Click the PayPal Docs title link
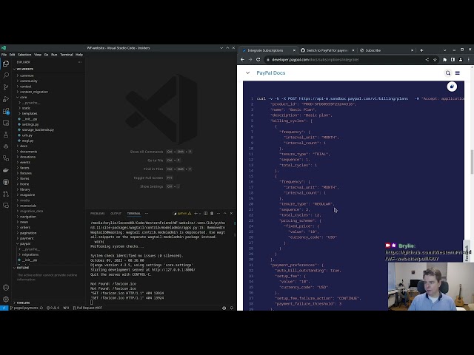 click(x=271, y=72)
